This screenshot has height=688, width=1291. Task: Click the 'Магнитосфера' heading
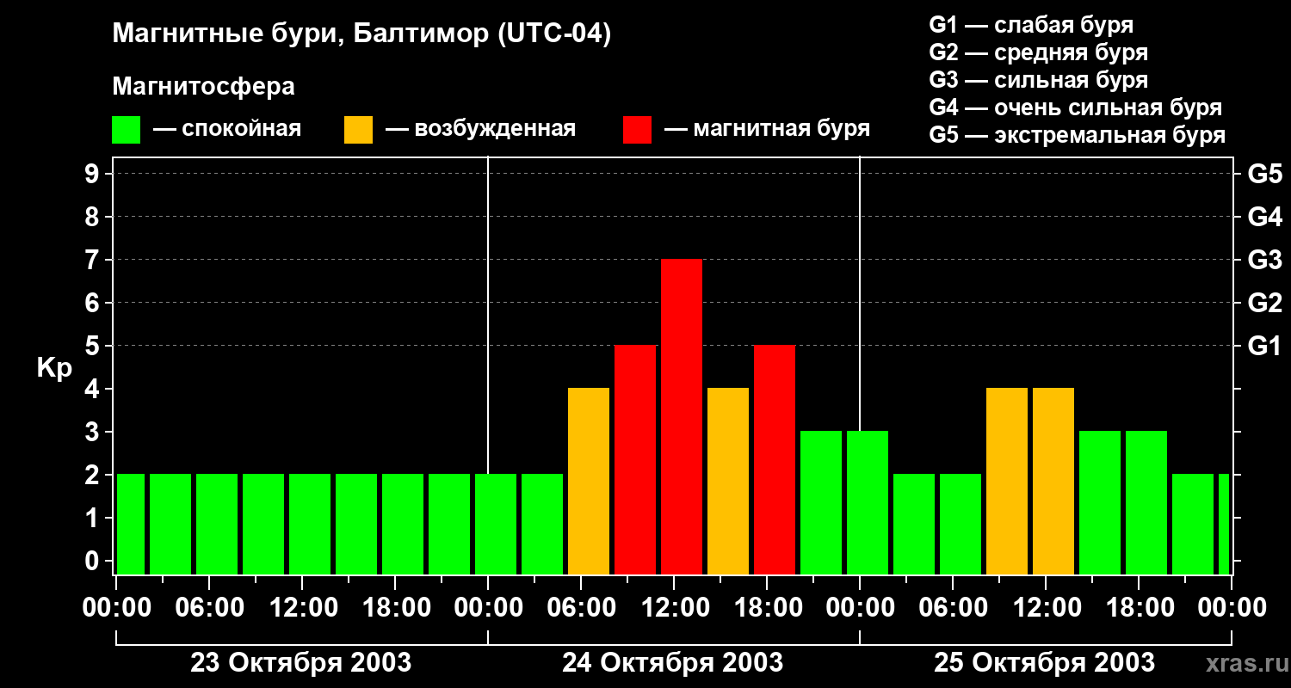coord(203,87)
